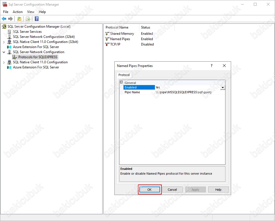Expand SQL Native Client 11.0 Configuration (32bit) node
This screenshot has height=221, width=275.
pyautogui.click(x=4, y=42)
